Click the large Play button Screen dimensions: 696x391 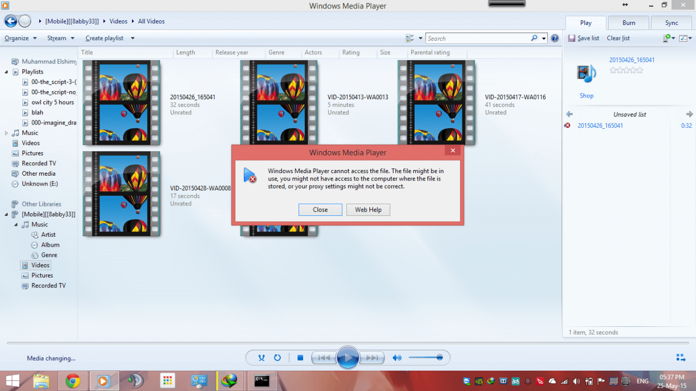coord(347,358)
